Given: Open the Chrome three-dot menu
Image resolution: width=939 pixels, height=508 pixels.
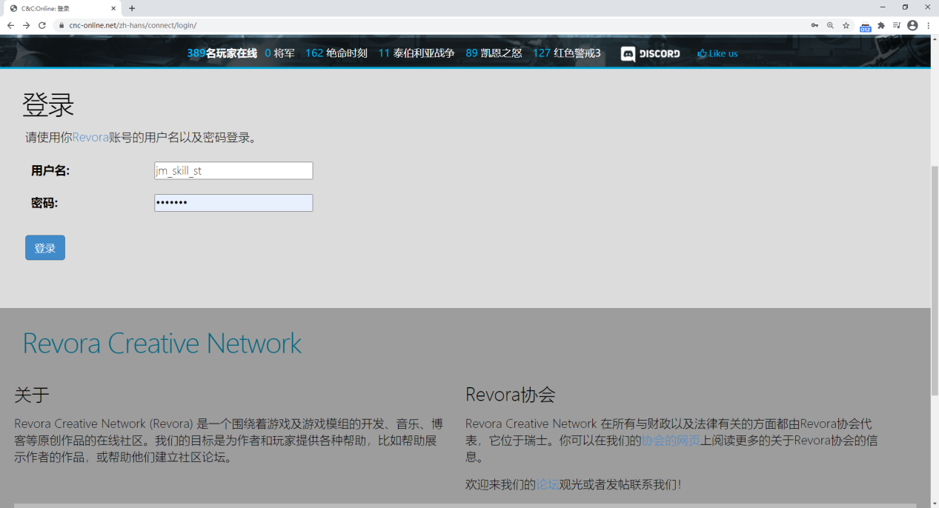Looking at the screenshot, I should 928,25.
